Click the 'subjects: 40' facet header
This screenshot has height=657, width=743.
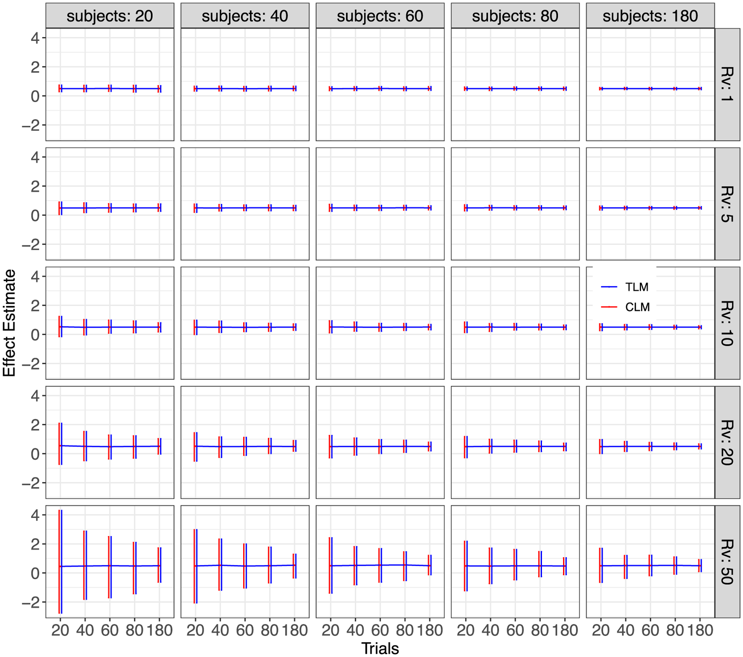(x=245, y=16)
